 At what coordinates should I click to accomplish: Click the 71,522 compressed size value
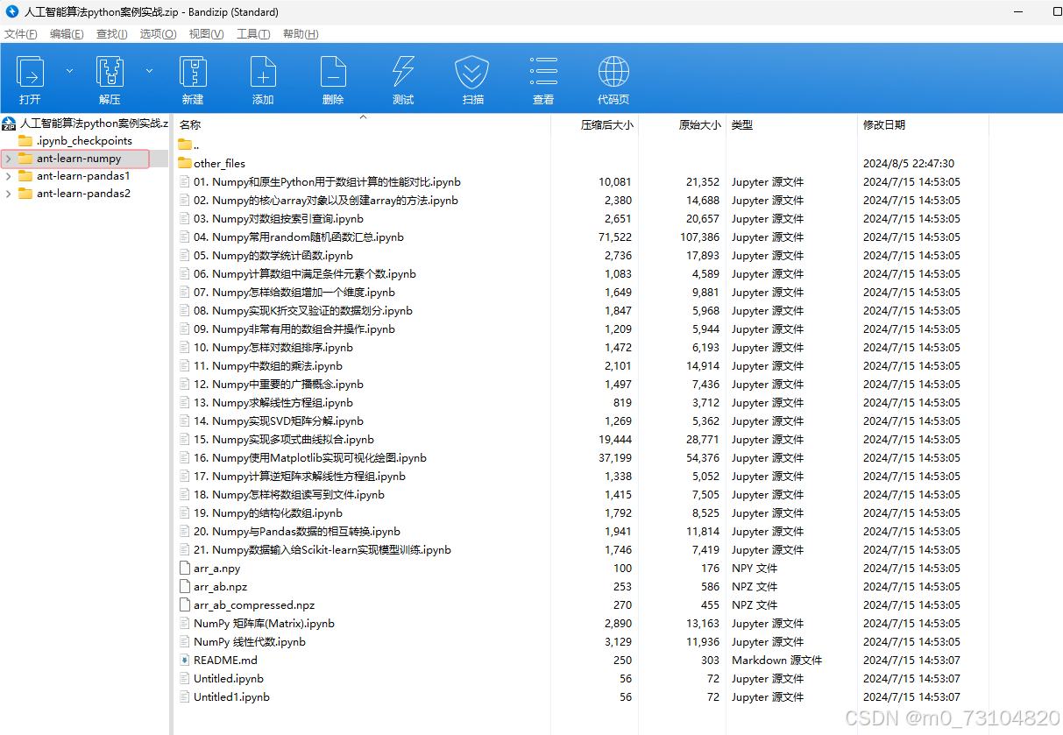[x=615, y=237]
